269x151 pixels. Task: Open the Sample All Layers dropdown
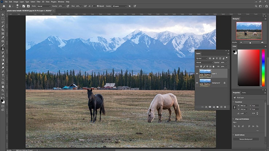coord(119,6)
